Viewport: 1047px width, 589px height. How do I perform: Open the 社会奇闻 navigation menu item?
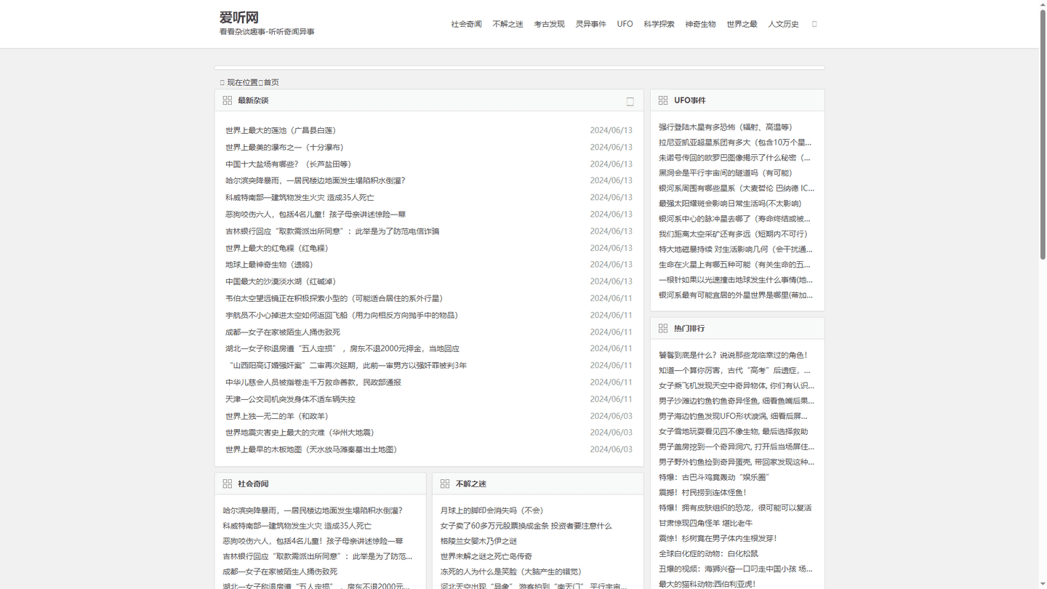(466, 24)
